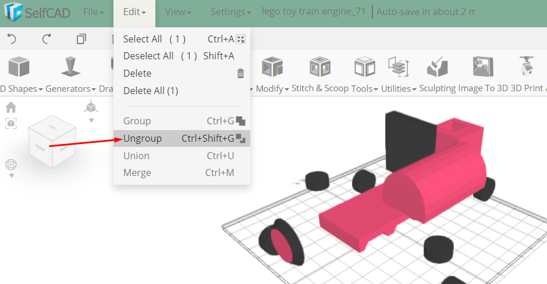Expand the Settings menu dropdown
Screen dimensions: 547x284
click(230, 12)
